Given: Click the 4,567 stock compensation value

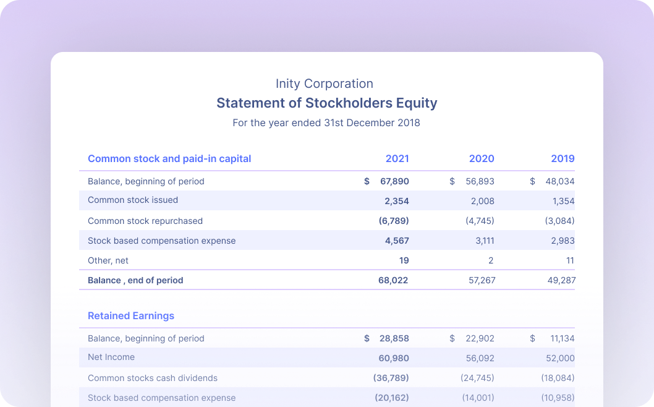Looking at the screenshot, I should click(x=397, y=241).
